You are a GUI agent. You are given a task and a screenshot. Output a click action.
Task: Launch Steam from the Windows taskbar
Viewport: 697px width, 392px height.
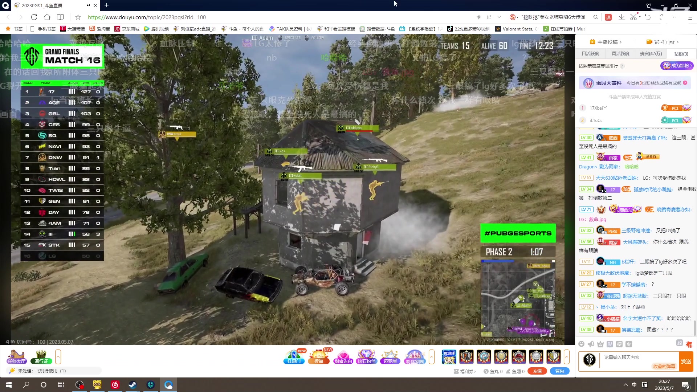point(133,385)
